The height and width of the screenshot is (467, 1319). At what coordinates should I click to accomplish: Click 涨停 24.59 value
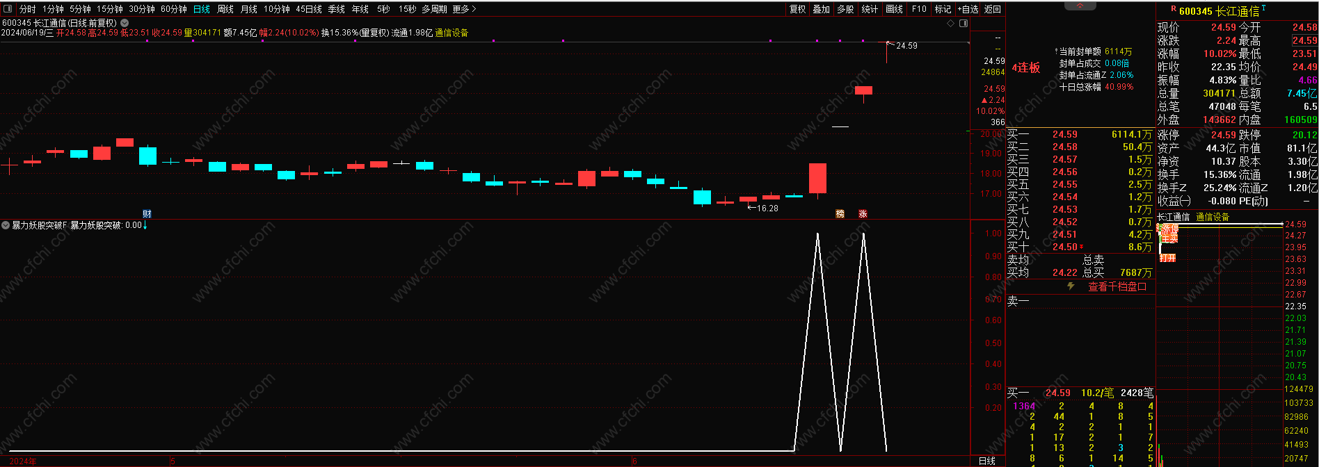click(x=1223, y=135)
